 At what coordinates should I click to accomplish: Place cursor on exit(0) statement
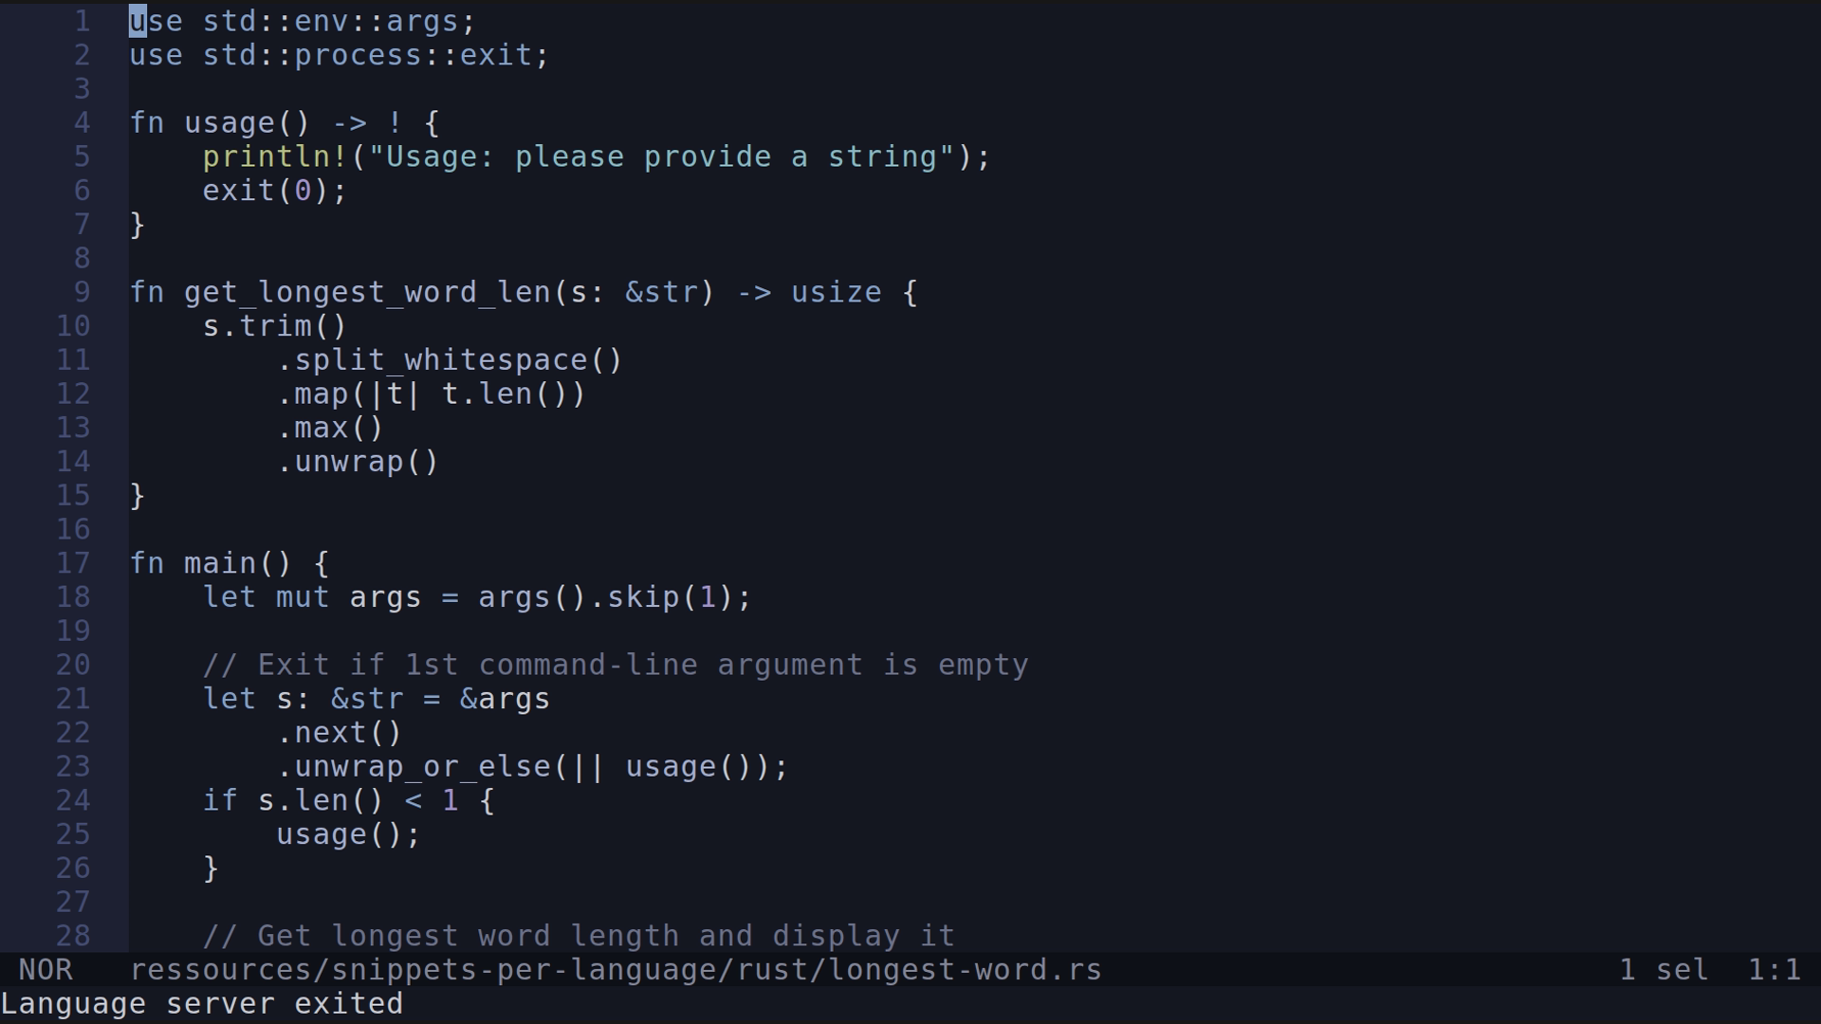click(x=275, y=192)
